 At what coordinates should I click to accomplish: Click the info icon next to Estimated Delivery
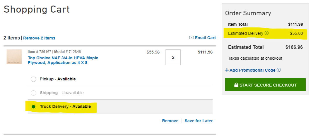(267, 33)
